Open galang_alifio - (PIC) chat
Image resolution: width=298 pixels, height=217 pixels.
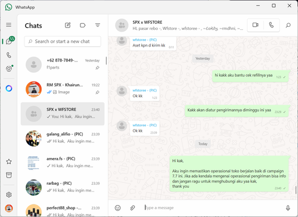tap(63, 138)
